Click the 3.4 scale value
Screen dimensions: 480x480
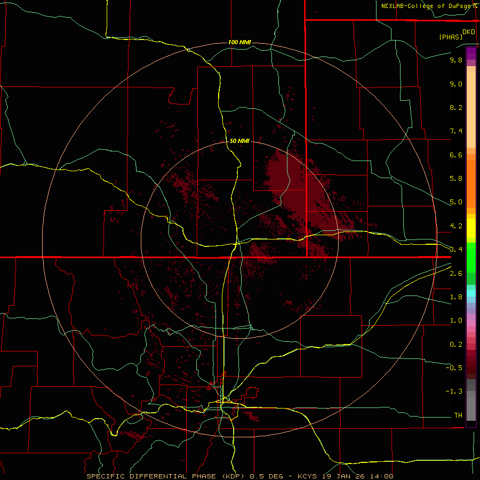tap(456, 250)
